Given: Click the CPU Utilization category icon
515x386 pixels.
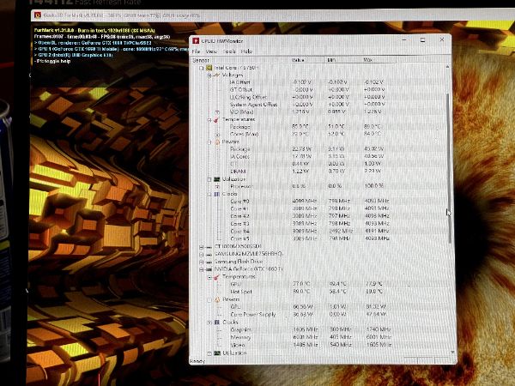Looking at the screenshot, I should click(217, 179).
